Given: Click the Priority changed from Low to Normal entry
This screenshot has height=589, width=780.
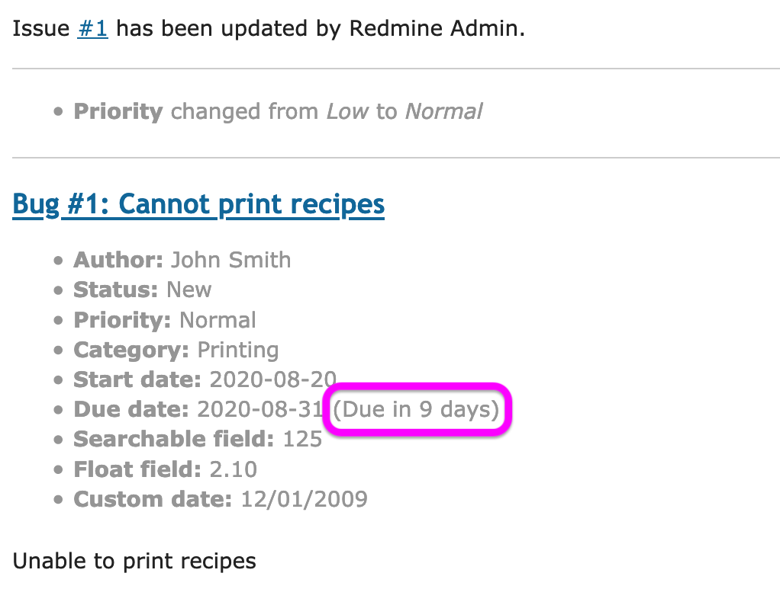Looking at the screenshot, I should point(278,112).
